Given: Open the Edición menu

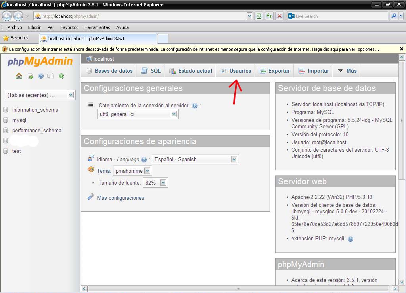Looking at the screenshot, I should (x=35, y=27).
